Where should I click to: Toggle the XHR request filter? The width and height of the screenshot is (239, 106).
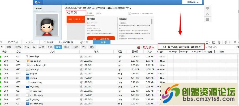tap(41, 47)
